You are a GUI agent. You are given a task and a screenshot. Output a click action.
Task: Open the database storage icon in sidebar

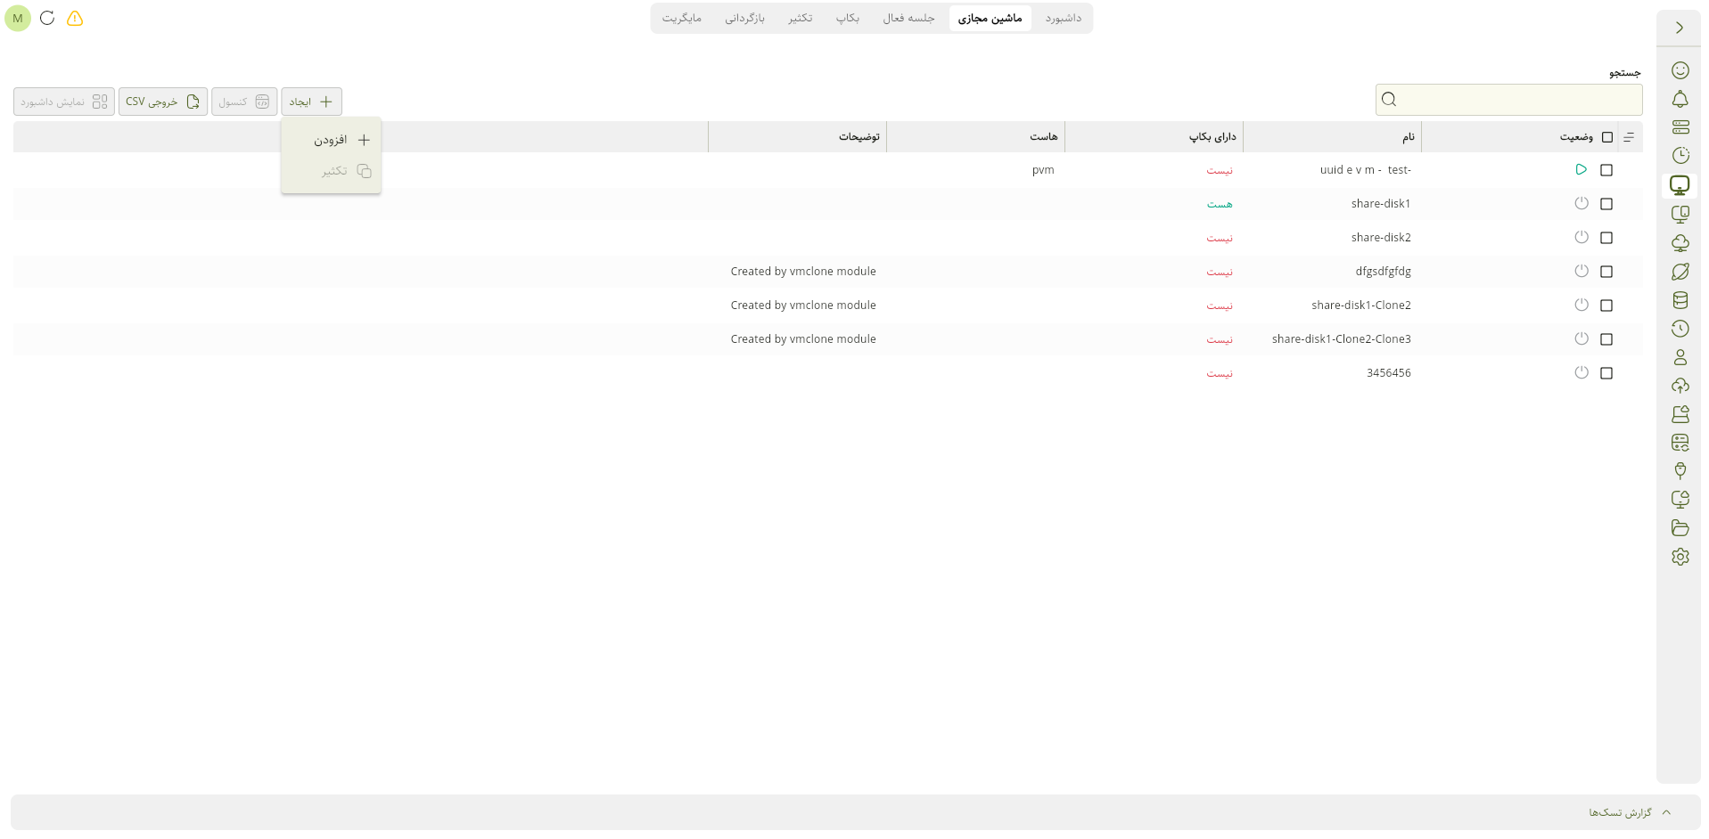1680,300
